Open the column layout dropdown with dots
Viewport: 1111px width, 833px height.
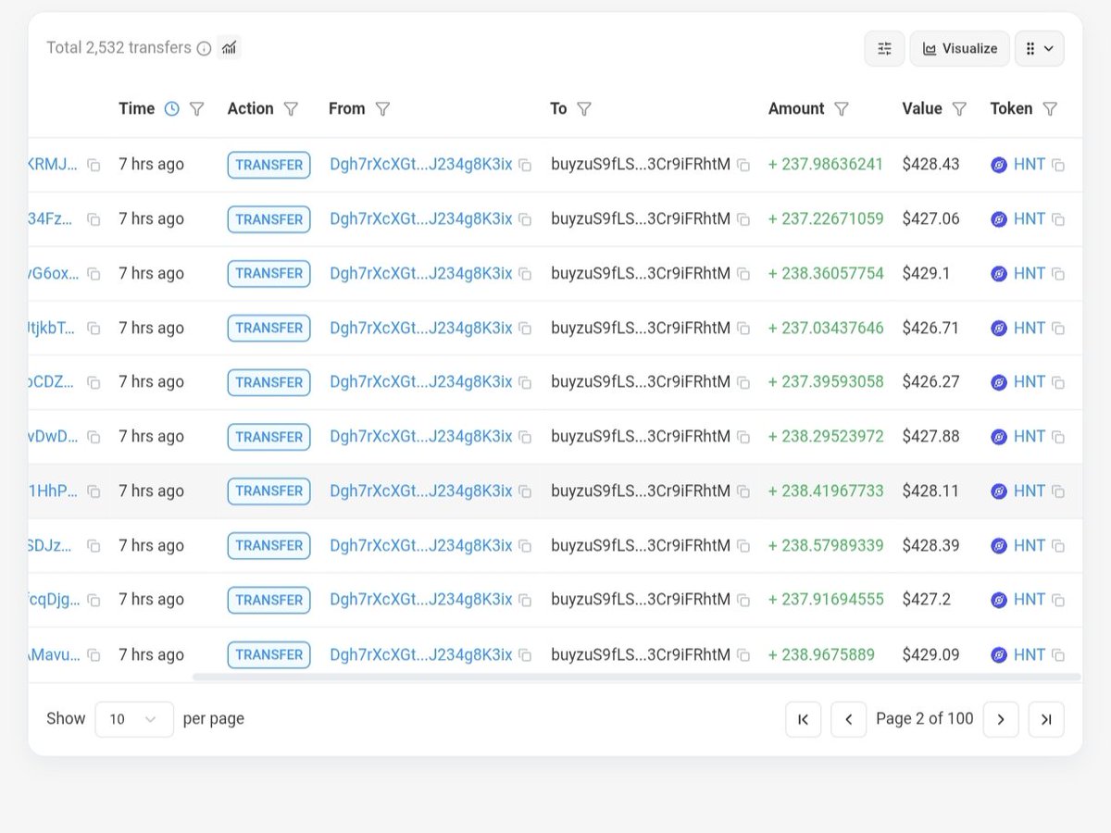[1040, 48]
